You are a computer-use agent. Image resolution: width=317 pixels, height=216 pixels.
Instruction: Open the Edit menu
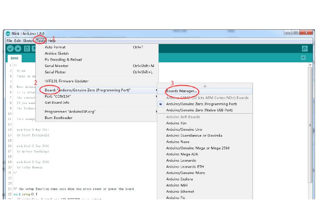click(x=17, y=41)
